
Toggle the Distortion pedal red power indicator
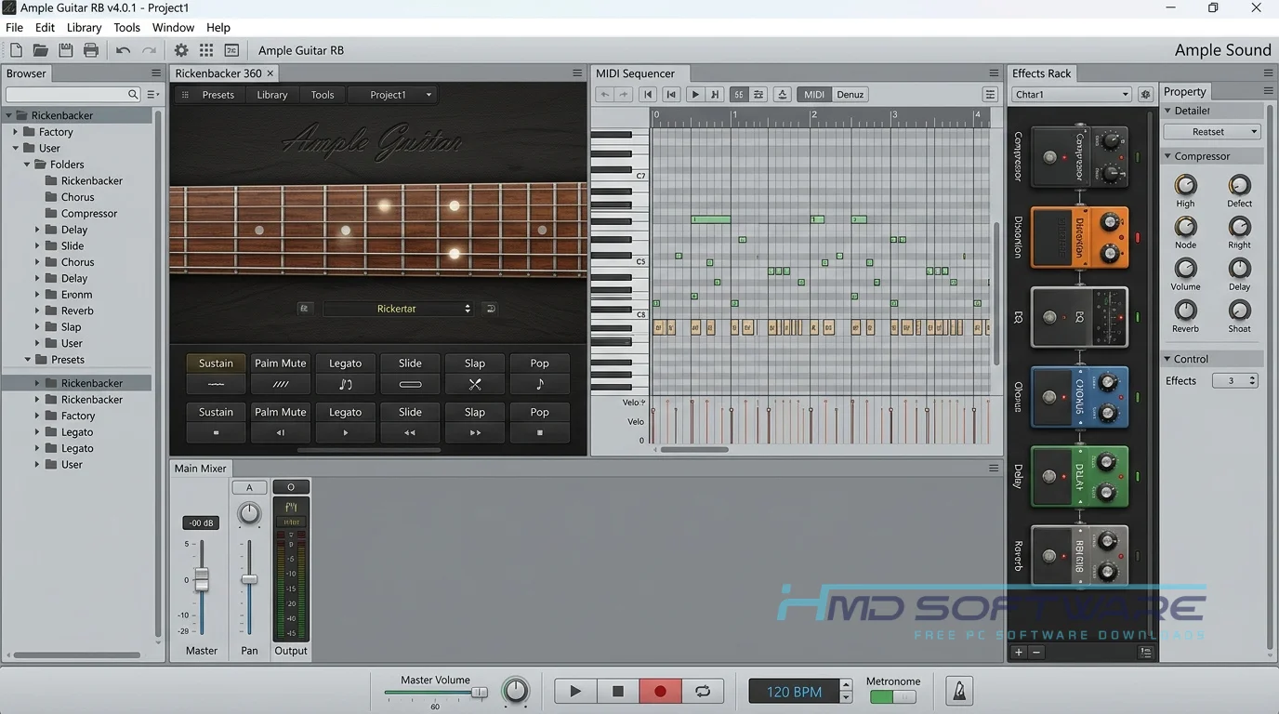(1137, 238)
